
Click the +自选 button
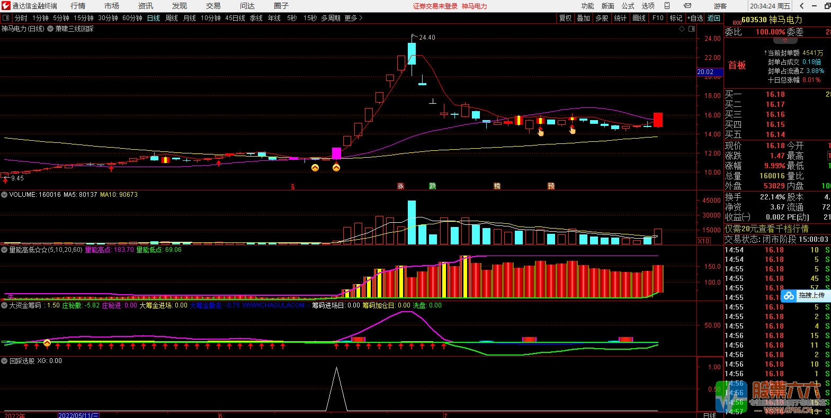point(695,18)
